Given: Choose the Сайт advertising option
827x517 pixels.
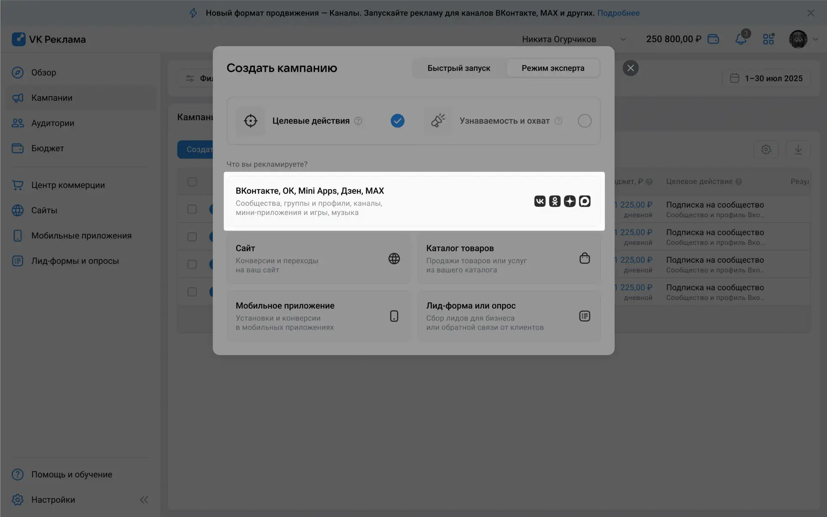Looking at the screenshot, I should [319, 258].
